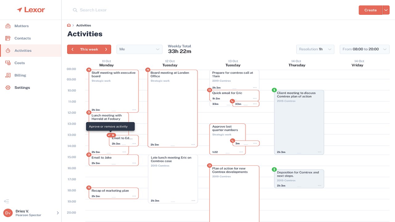Click the Create button

click(370, 10)
